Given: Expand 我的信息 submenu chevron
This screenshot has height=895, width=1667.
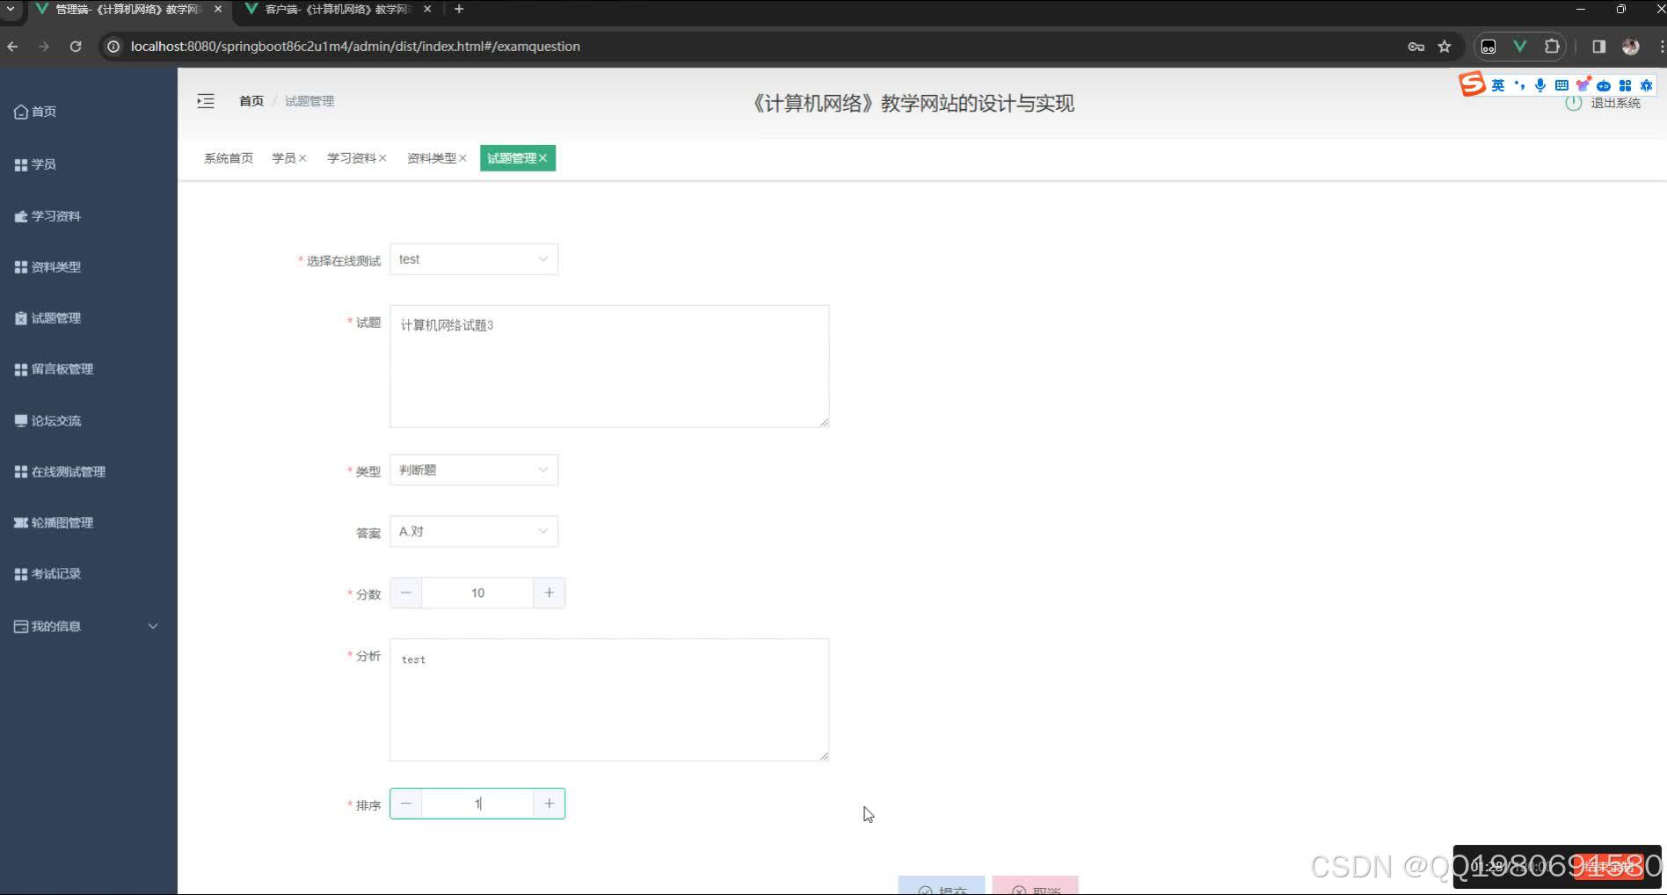Looking at the screenshot, I should tap(153, 626).
